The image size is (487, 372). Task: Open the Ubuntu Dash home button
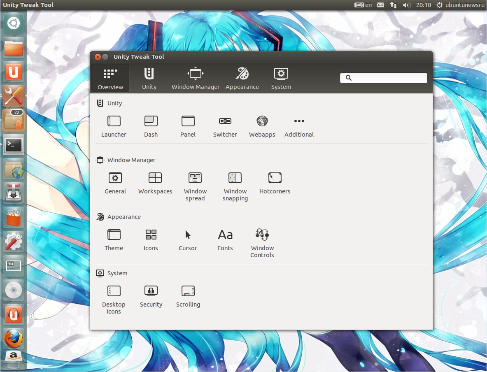point(14,23)
